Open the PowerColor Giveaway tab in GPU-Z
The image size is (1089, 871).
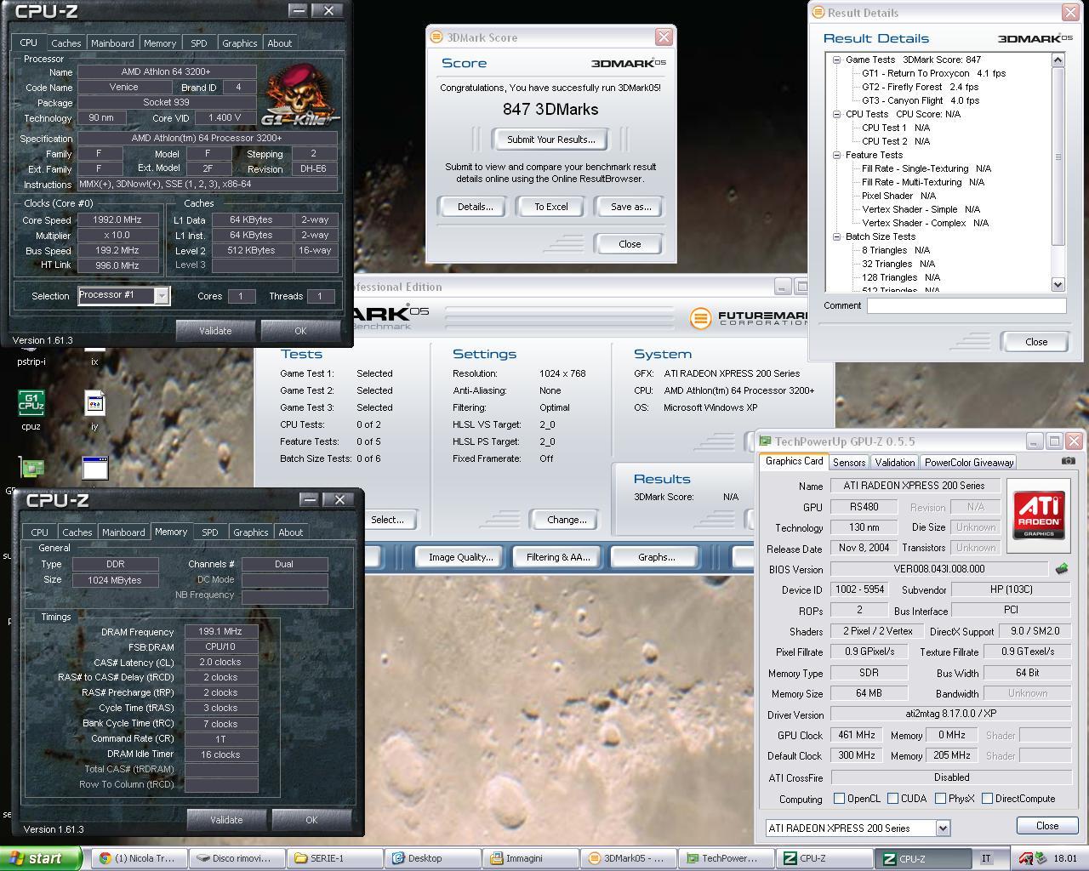click(969, 463)
